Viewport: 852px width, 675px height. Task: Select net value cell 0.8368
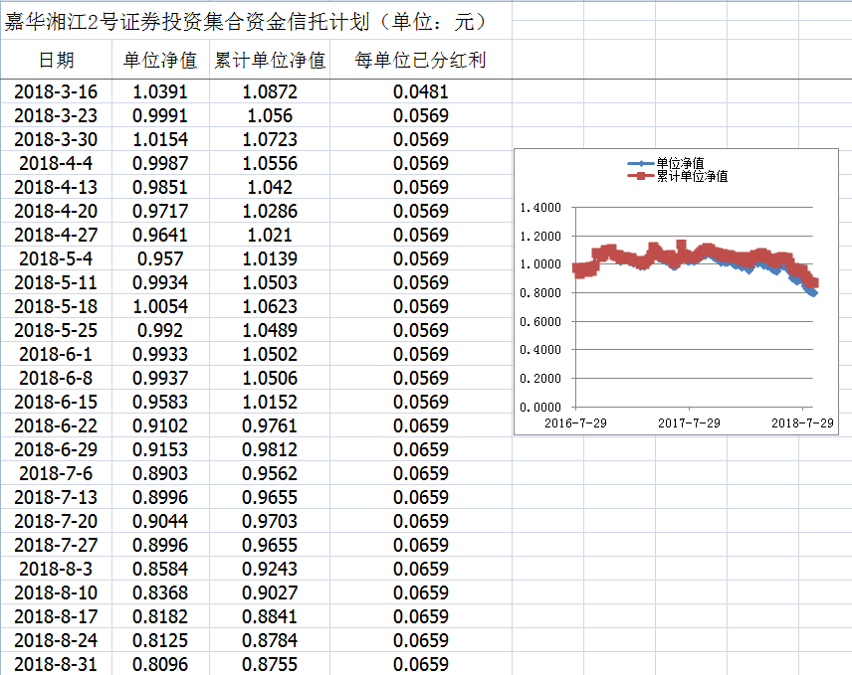click(160, 592)
